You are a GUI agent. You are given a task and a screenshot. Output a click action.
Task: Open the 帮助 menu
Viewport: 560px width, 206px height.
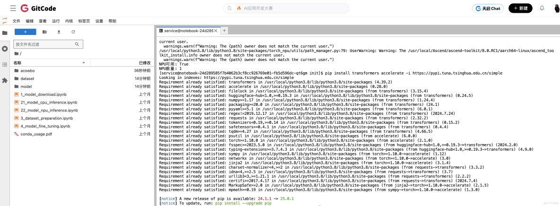point(113,21)
